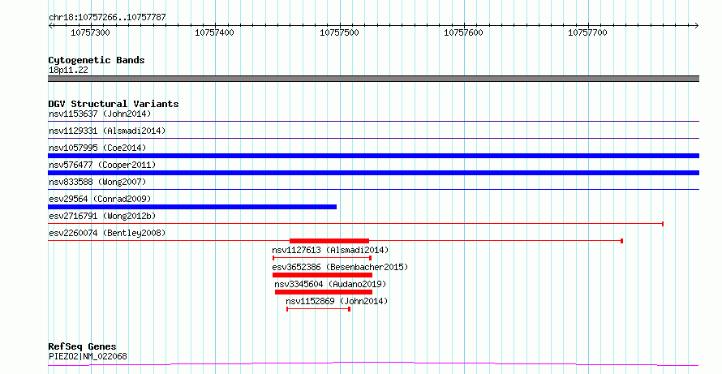Open variant nsv1152869 (John2014) label
The width and height of the screenshot is (722, 374).
coord(337,301)
